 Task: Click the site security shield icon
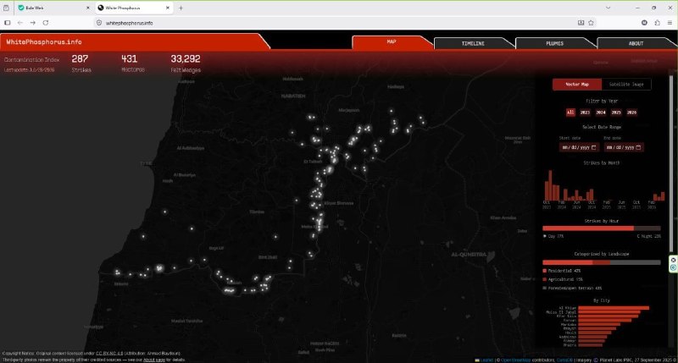click(x=99, y=23)
